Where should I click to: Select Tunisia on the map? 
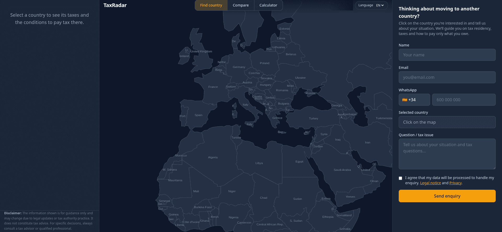pyautogui.click(x=236, y=138)
